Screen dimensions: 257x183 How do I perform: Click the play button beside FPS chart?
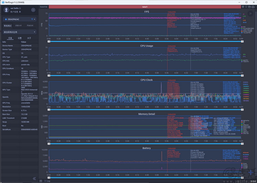[250, 13]
